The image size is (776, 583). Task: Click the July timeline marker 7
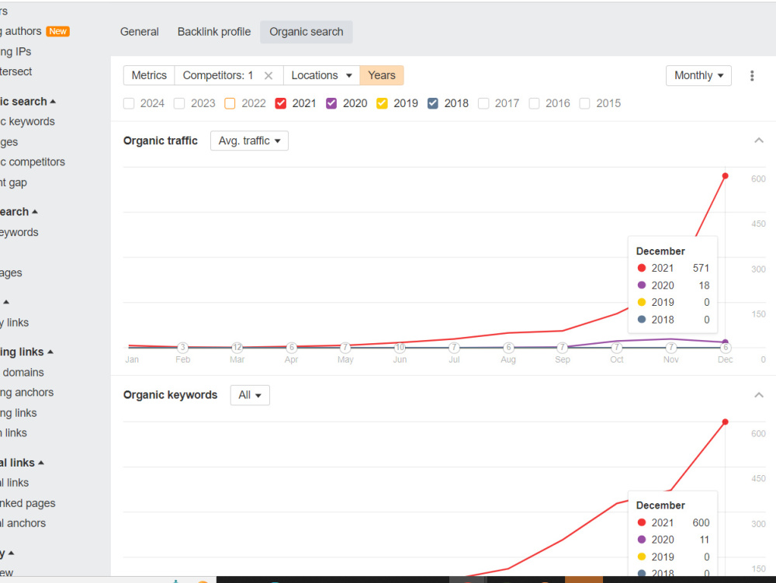pos(454,348)
